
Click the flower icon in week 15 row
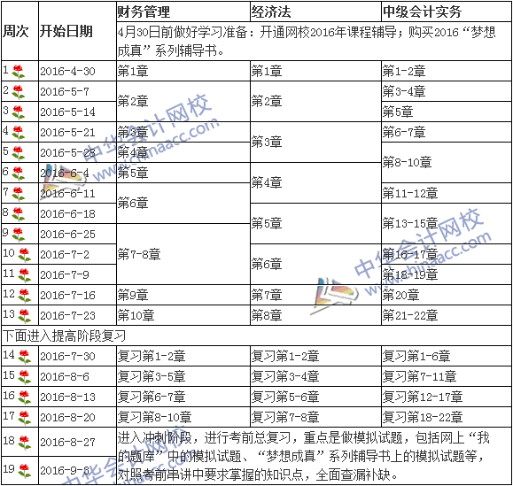pos(24,377)
